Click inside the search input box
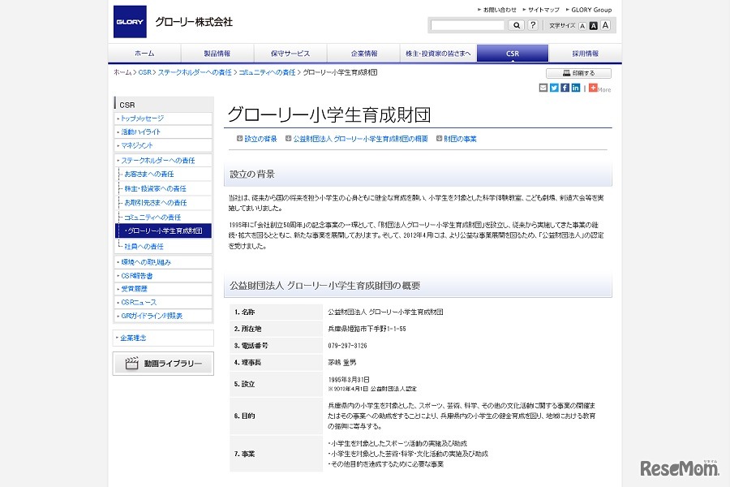730x487 pixels. (x=468, y=25)
